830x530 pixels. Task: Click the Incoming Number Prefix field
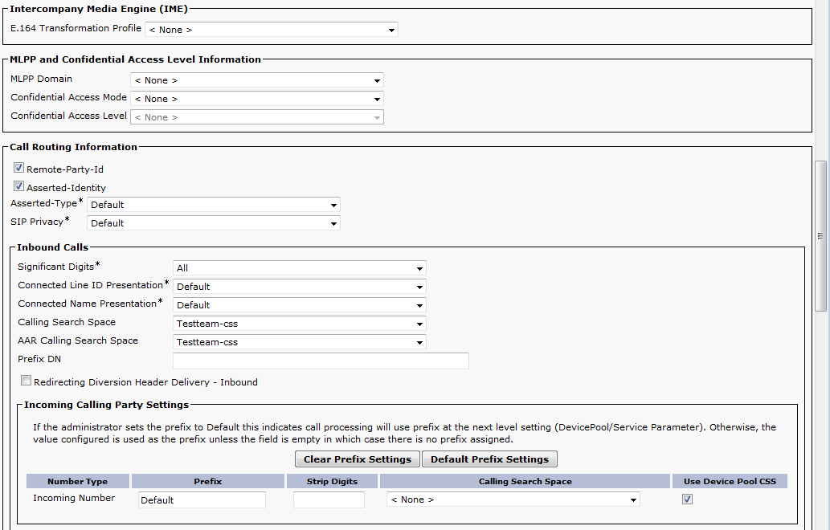click(202, 500)
